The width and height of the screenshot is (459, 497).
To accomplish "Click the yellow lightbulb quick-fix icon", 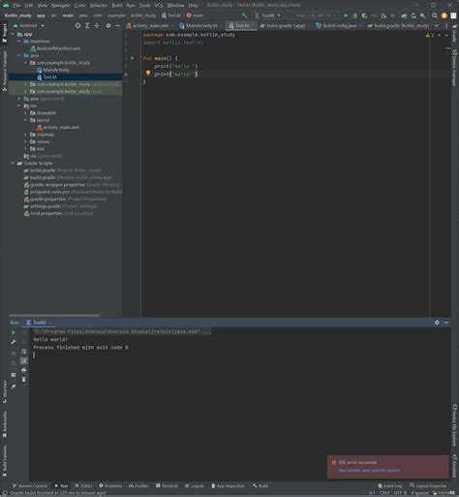I will pyautogui.click(x=148, y=73).
